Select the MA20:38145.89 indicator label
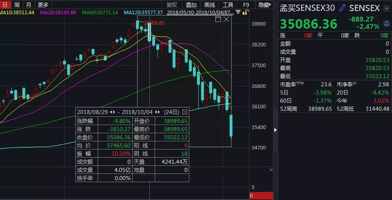Screen dimensions: 392x200 58,12
